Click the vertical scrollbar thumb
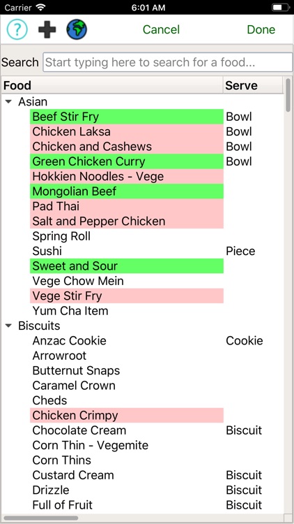 click(x=288, y=96)
